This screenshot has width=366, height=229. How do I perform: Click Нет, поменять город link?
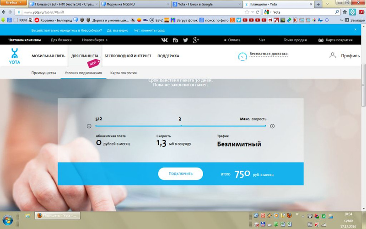tap(150, 30)
